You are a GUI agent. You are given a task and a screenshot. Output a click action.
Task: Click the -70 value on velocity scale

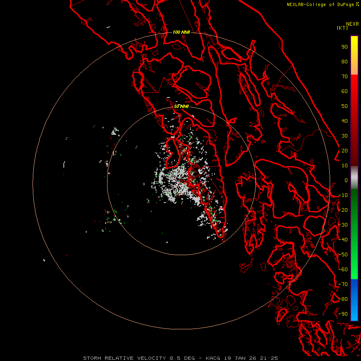pyautogui.click(x=343, y=284)
